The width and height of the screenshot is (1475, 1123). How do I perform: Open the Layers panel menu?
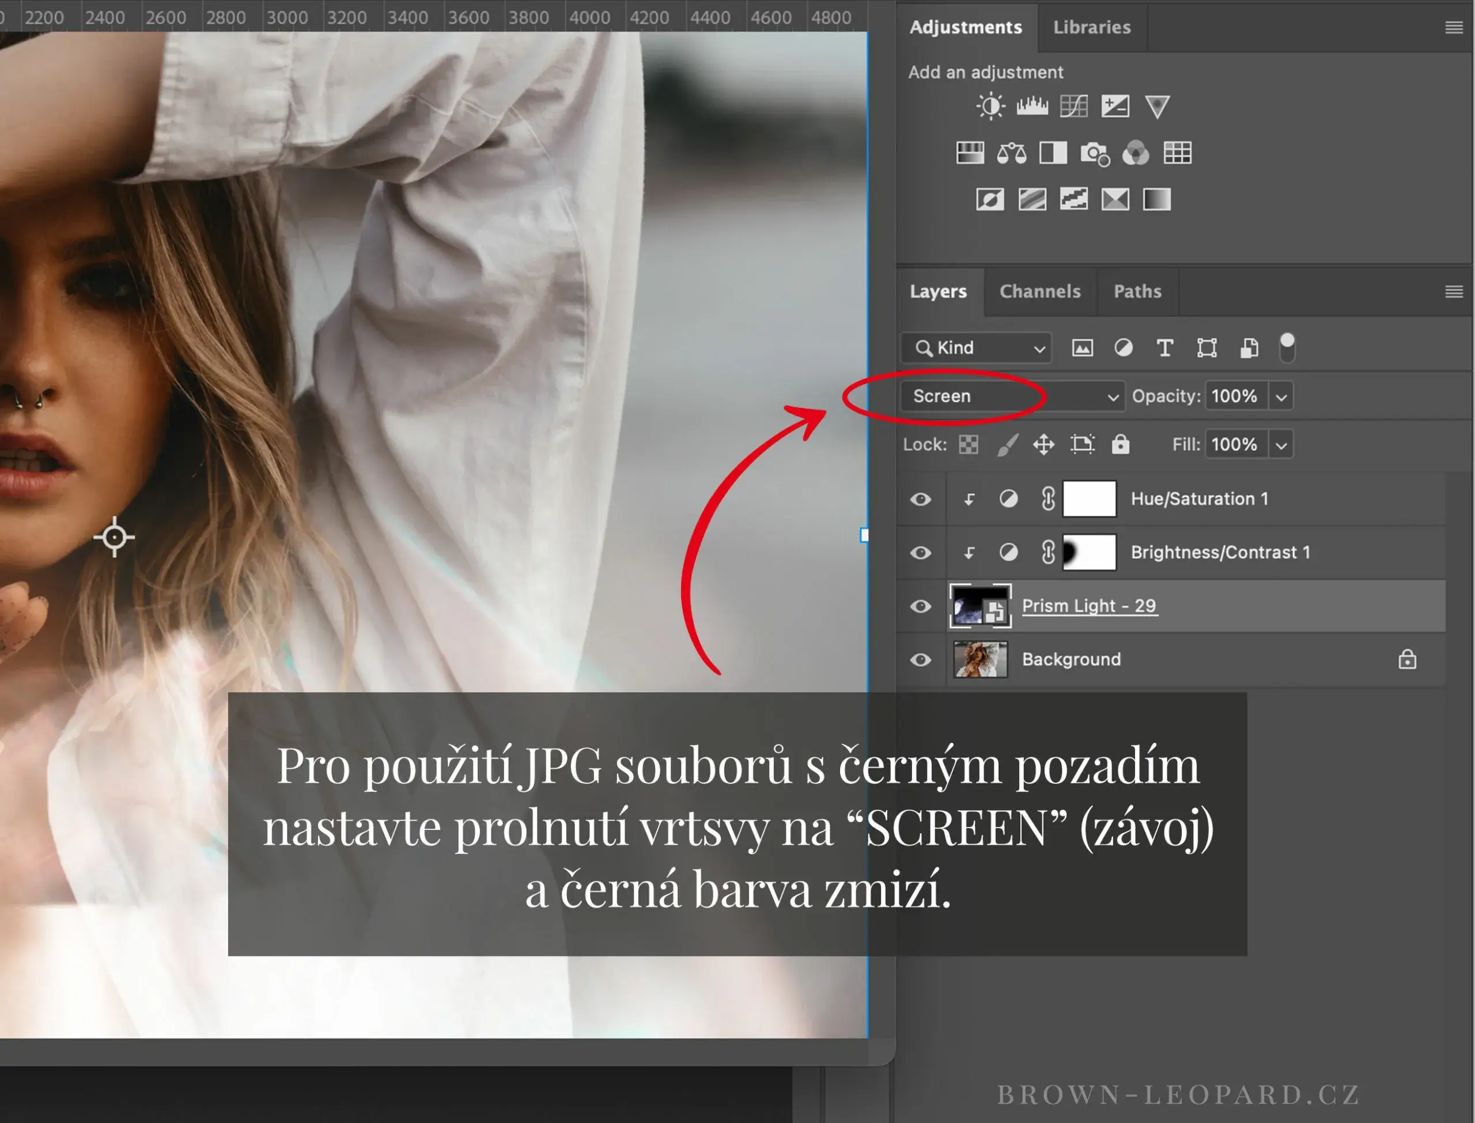1453,291
